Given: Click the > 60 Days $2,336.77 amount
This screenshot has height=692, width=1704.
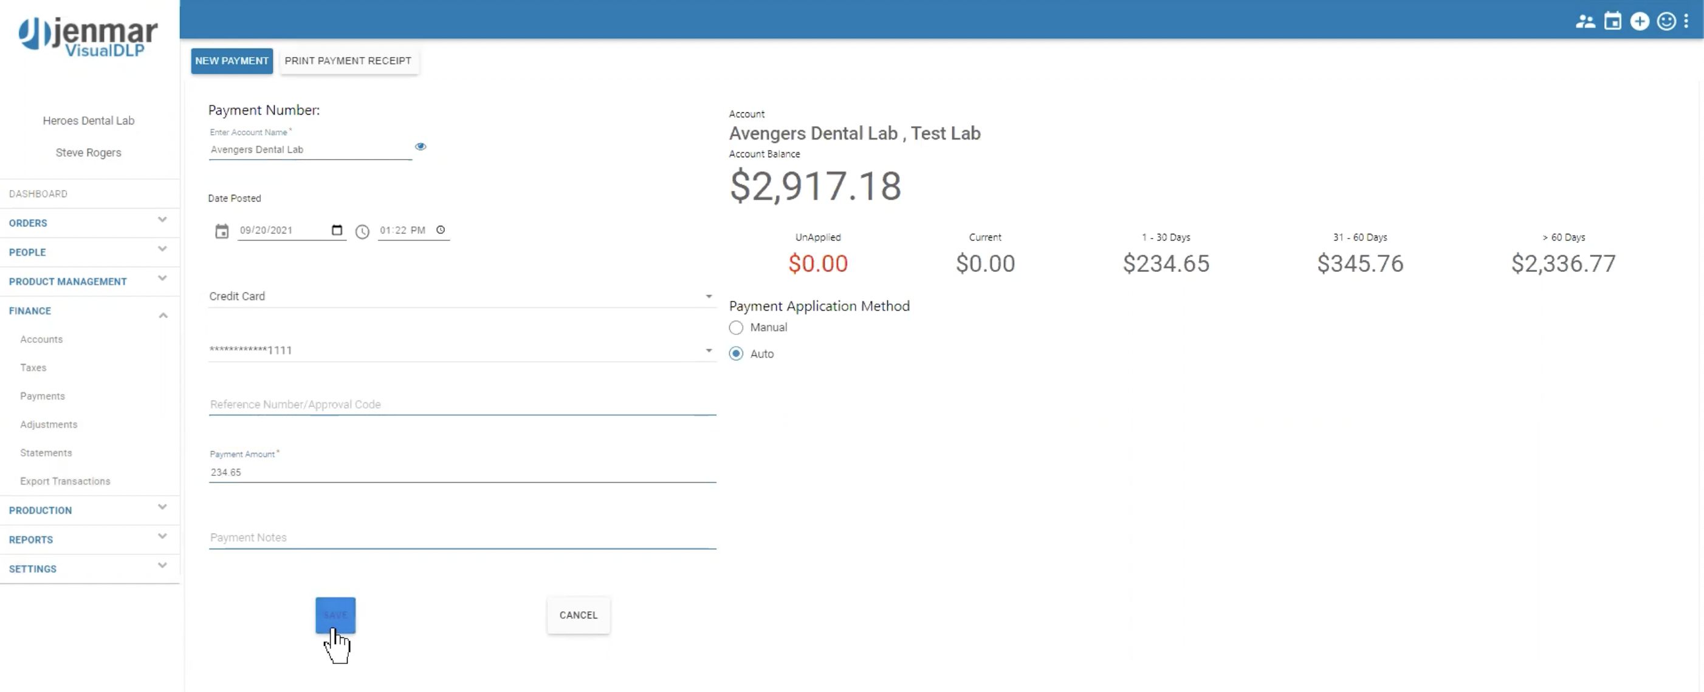Looking at the screenshot, I should [1563, 263].
